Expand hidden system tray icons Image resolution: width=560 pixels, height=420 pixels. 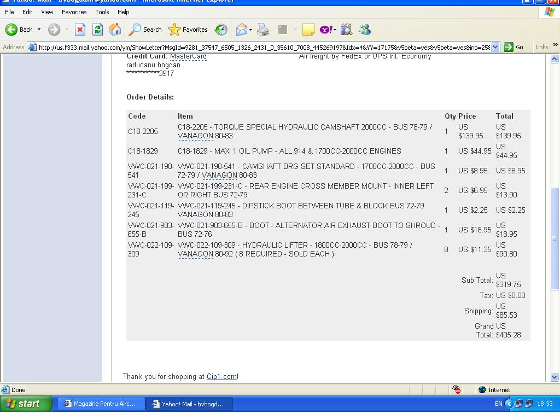coord(509,404)
